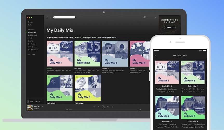Click the play button in player bar

(x=103, y=107)
